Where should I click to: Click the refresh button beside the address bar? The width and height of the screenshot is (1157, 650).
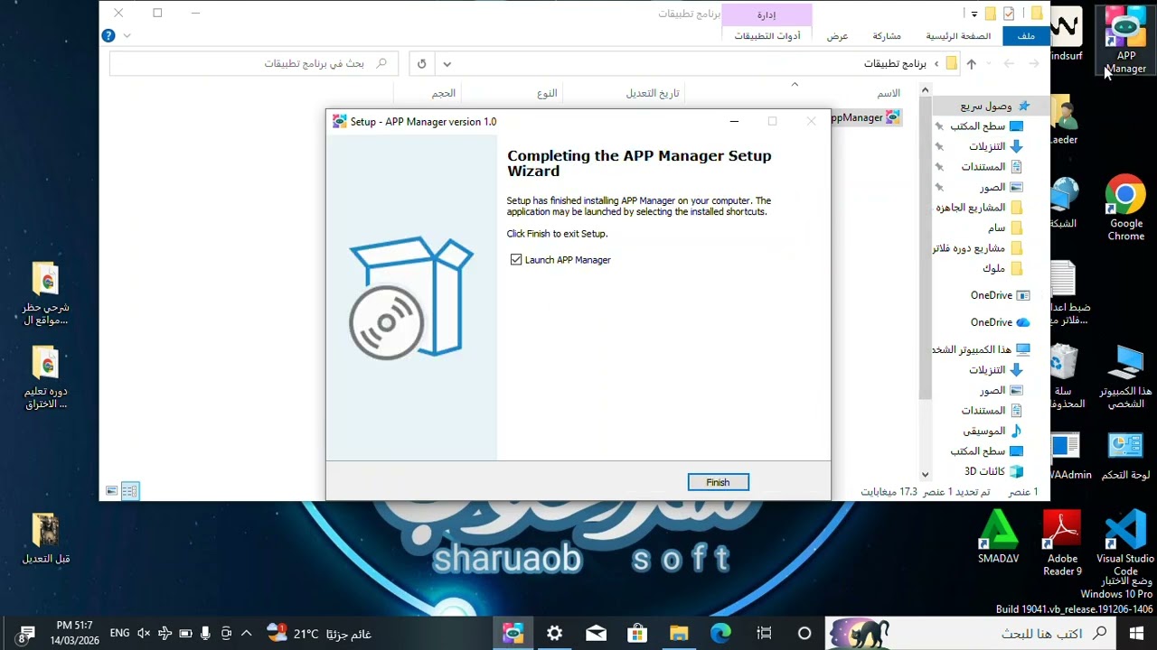421,64
